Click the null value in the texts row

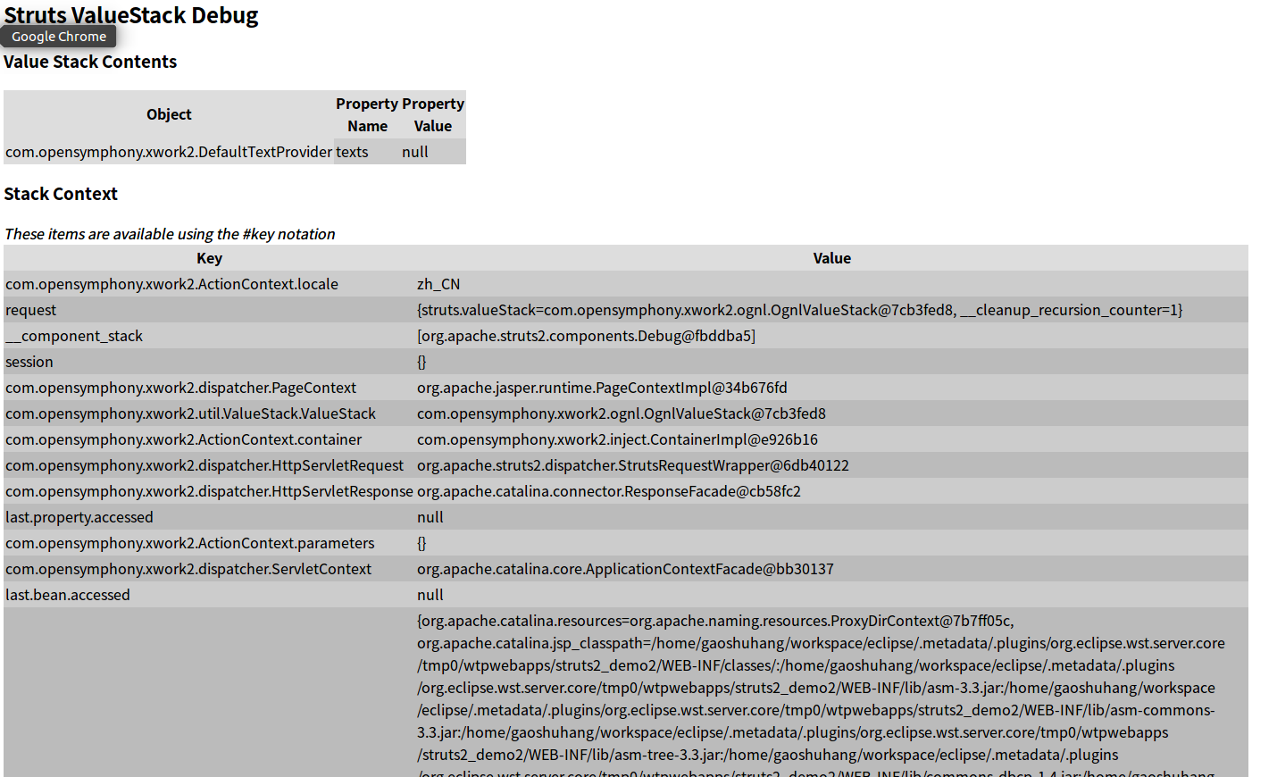pyautogui.click(x=433, y=152)
